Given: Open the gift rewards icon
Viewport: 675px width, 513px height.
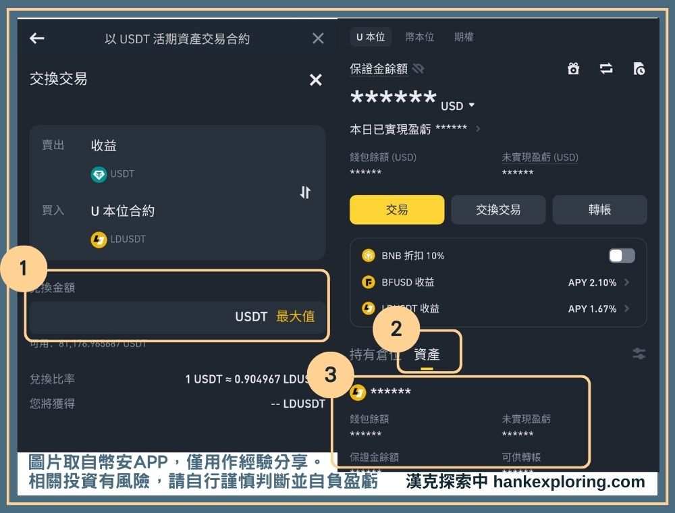Looking at the screenshot, I should 573,68.
